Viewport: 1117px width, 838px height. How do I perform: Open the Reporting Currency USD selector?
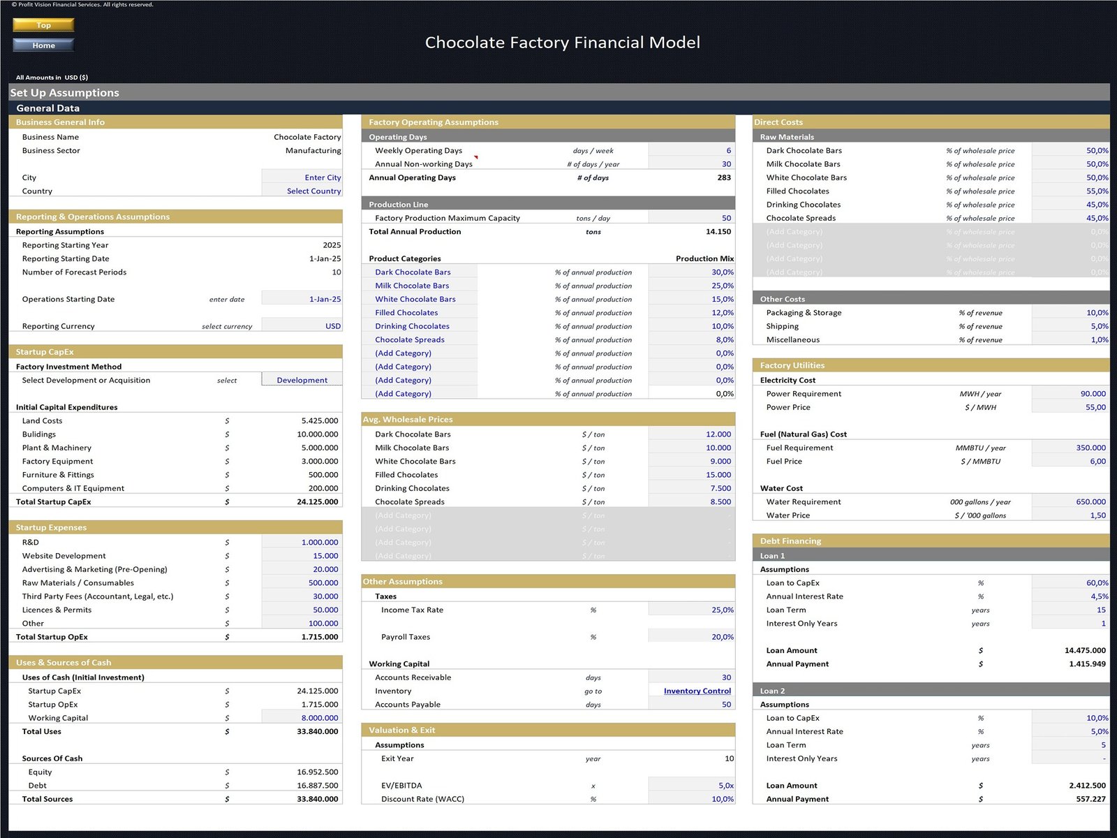click(x=302, y=326)
